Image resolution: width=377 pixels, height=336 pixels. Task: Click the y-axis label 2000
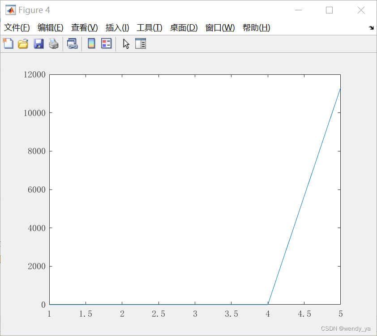37,266
